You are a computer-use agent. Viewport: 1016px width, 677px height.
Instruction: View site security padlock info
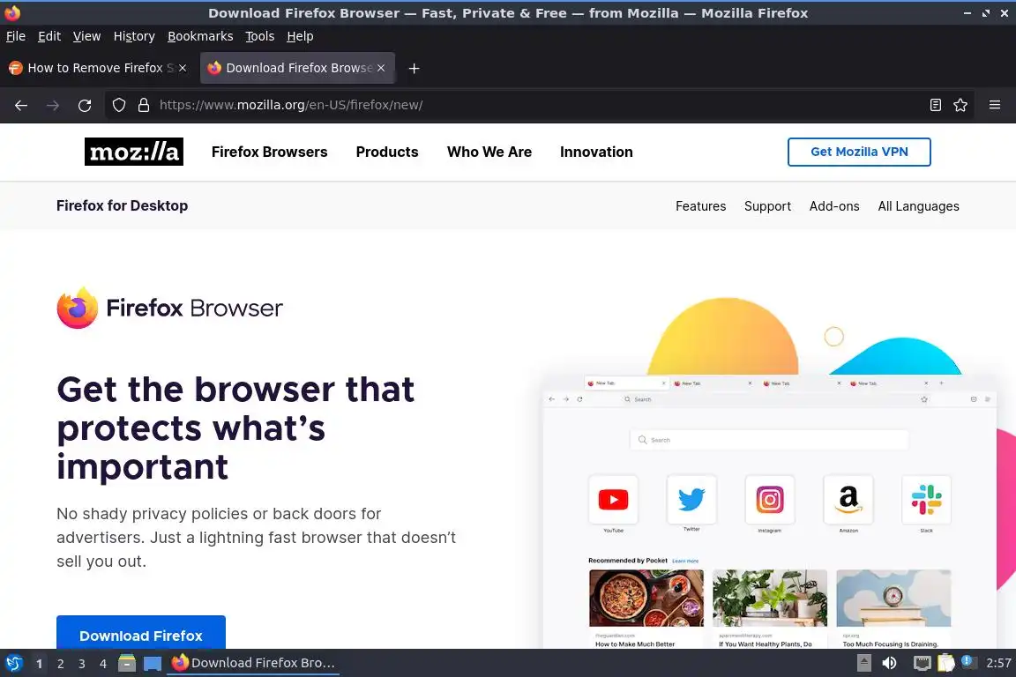(144, 105)
